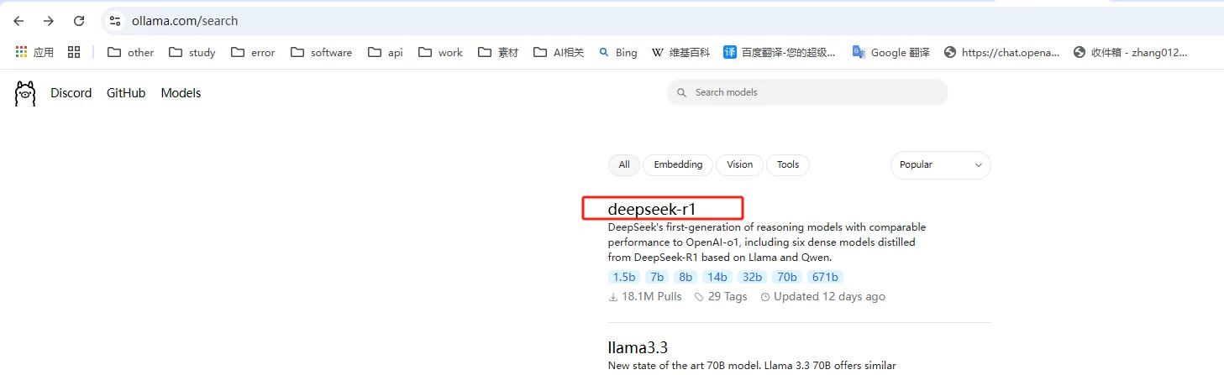Open the software bookmarks folder
This screenshot has width=1224, height=375.
click(322, 52)
